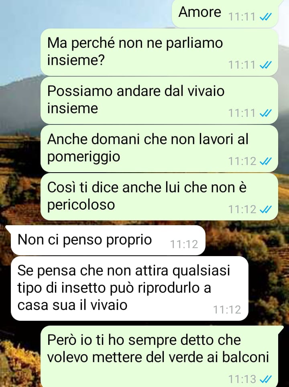Image resolution: width=289 pixels, height=387 pixels.
Task: Click the 11:11 time on 'Amore' message
Action: coord(242,17)
